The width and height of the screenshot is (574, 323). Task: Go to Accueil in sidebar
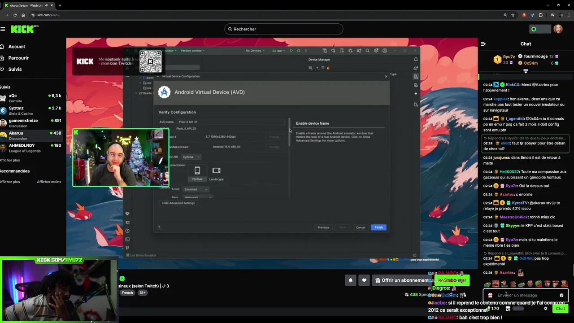click(x=13, y=47)
